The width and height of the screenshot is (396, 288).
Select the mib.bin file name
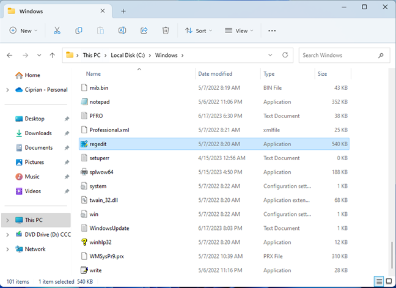(99, 88)
